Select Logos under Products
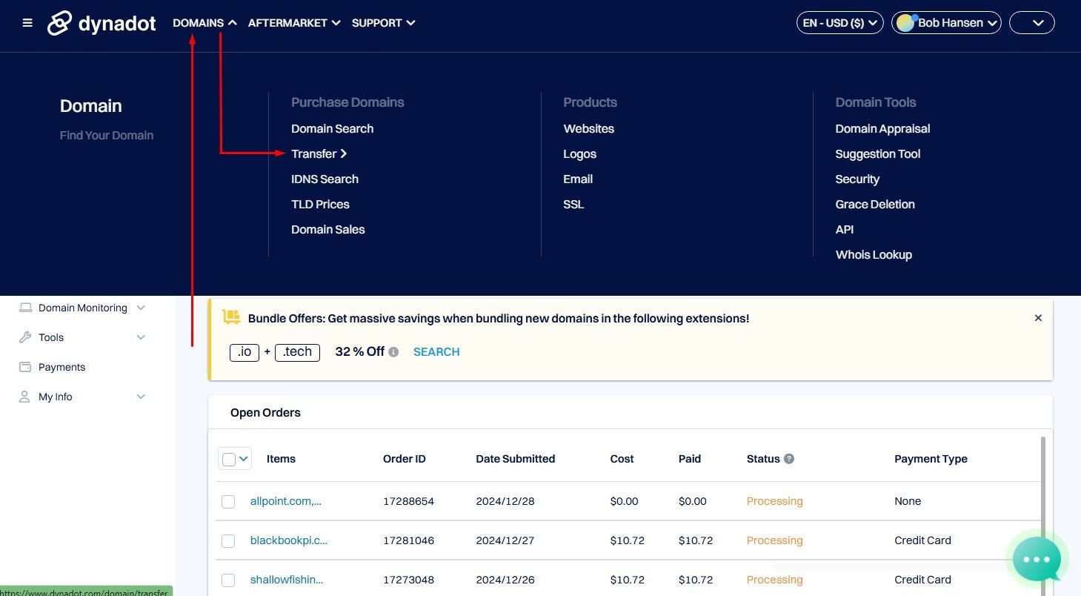 click(x=579, y=154)
